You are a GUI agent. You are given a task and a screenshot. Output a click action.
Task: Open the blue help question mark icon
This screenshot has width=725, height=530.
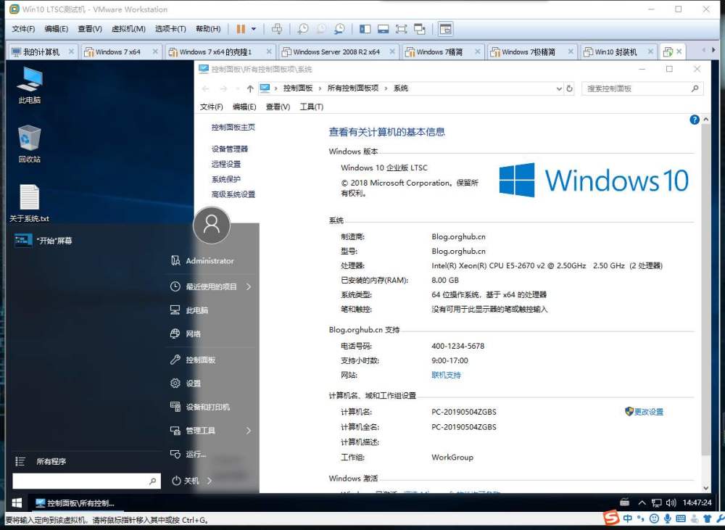[x=694, y=120]
